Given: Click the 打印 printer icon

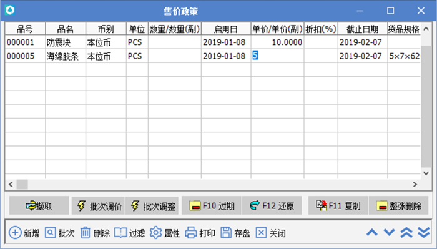Looking at the screenshot, I should click(191, 233).
